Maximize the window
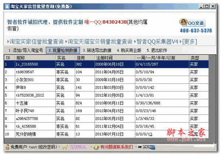Viewport: 221px width, 155px height. tap(207, 7)
